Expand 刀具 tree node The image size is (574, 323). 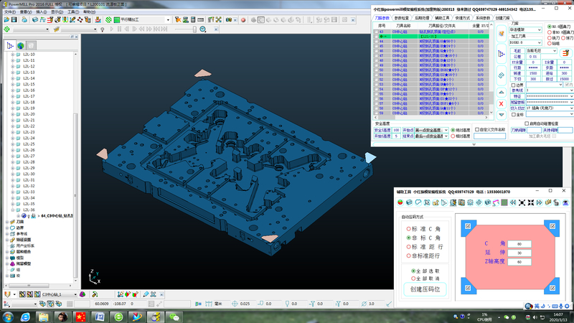tap(7, 222)
